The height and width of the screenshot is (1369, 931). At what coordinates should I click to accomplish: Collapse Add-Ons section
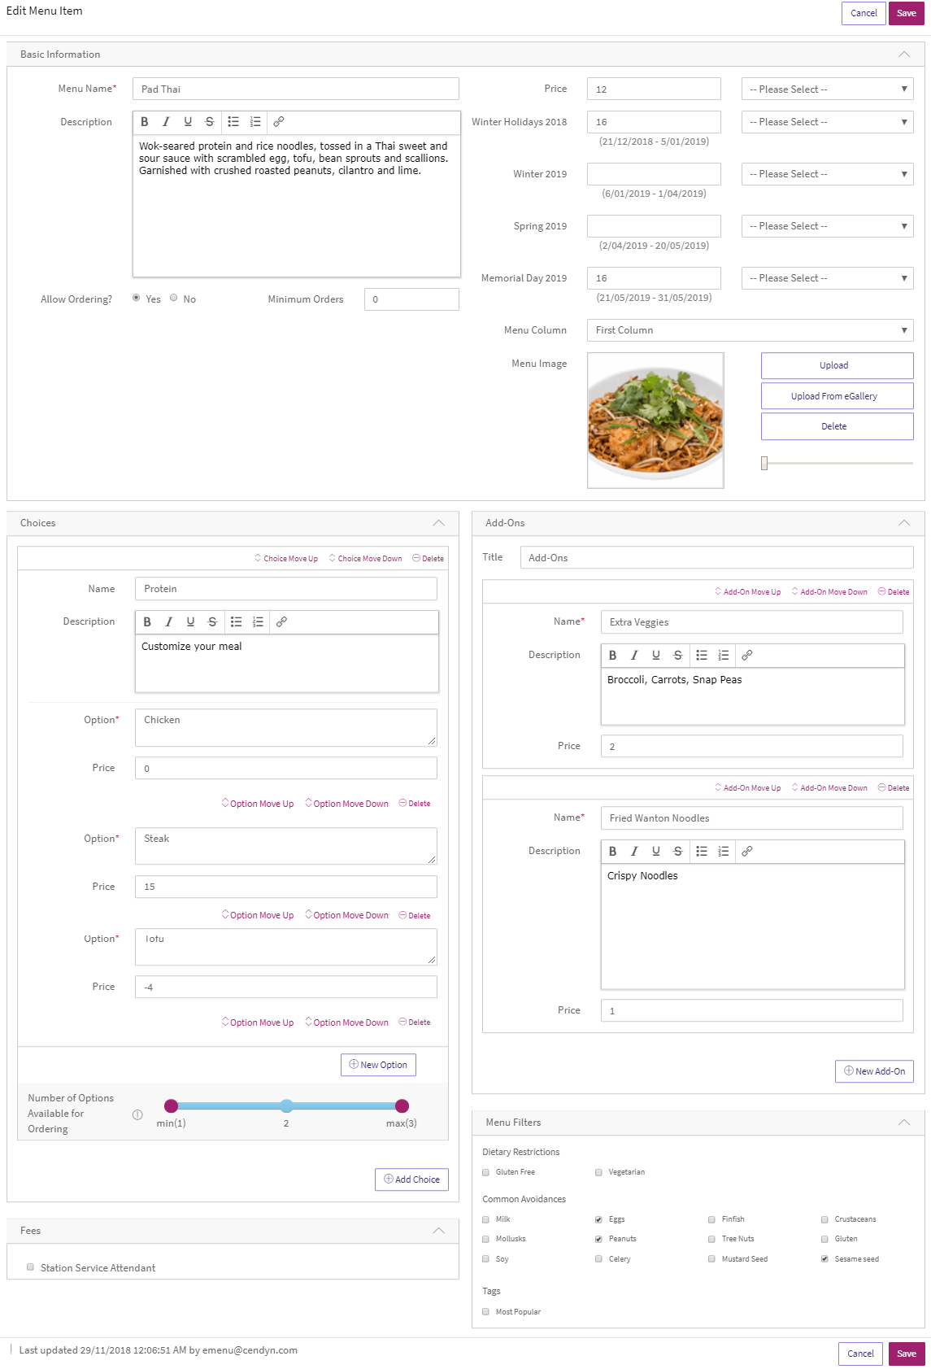pos(904,523)
